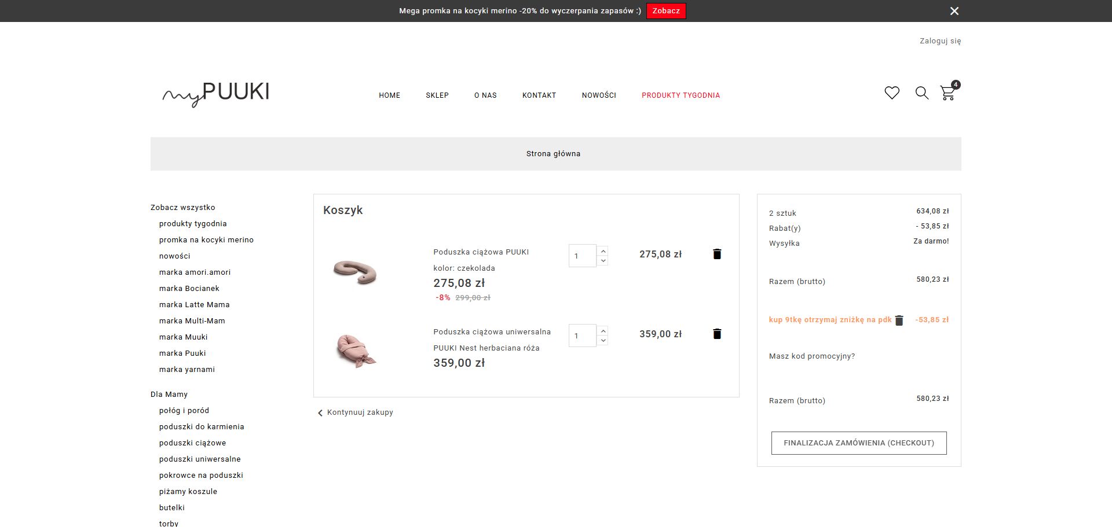The image size is (1112, 527).
Task: Open the wishlist heart icon
Action: click(892, 93)
